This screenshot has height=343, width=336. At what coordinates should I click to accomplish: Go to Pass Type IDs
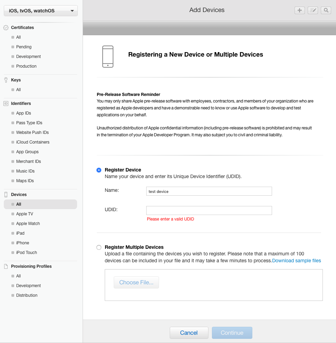(29, 123)
